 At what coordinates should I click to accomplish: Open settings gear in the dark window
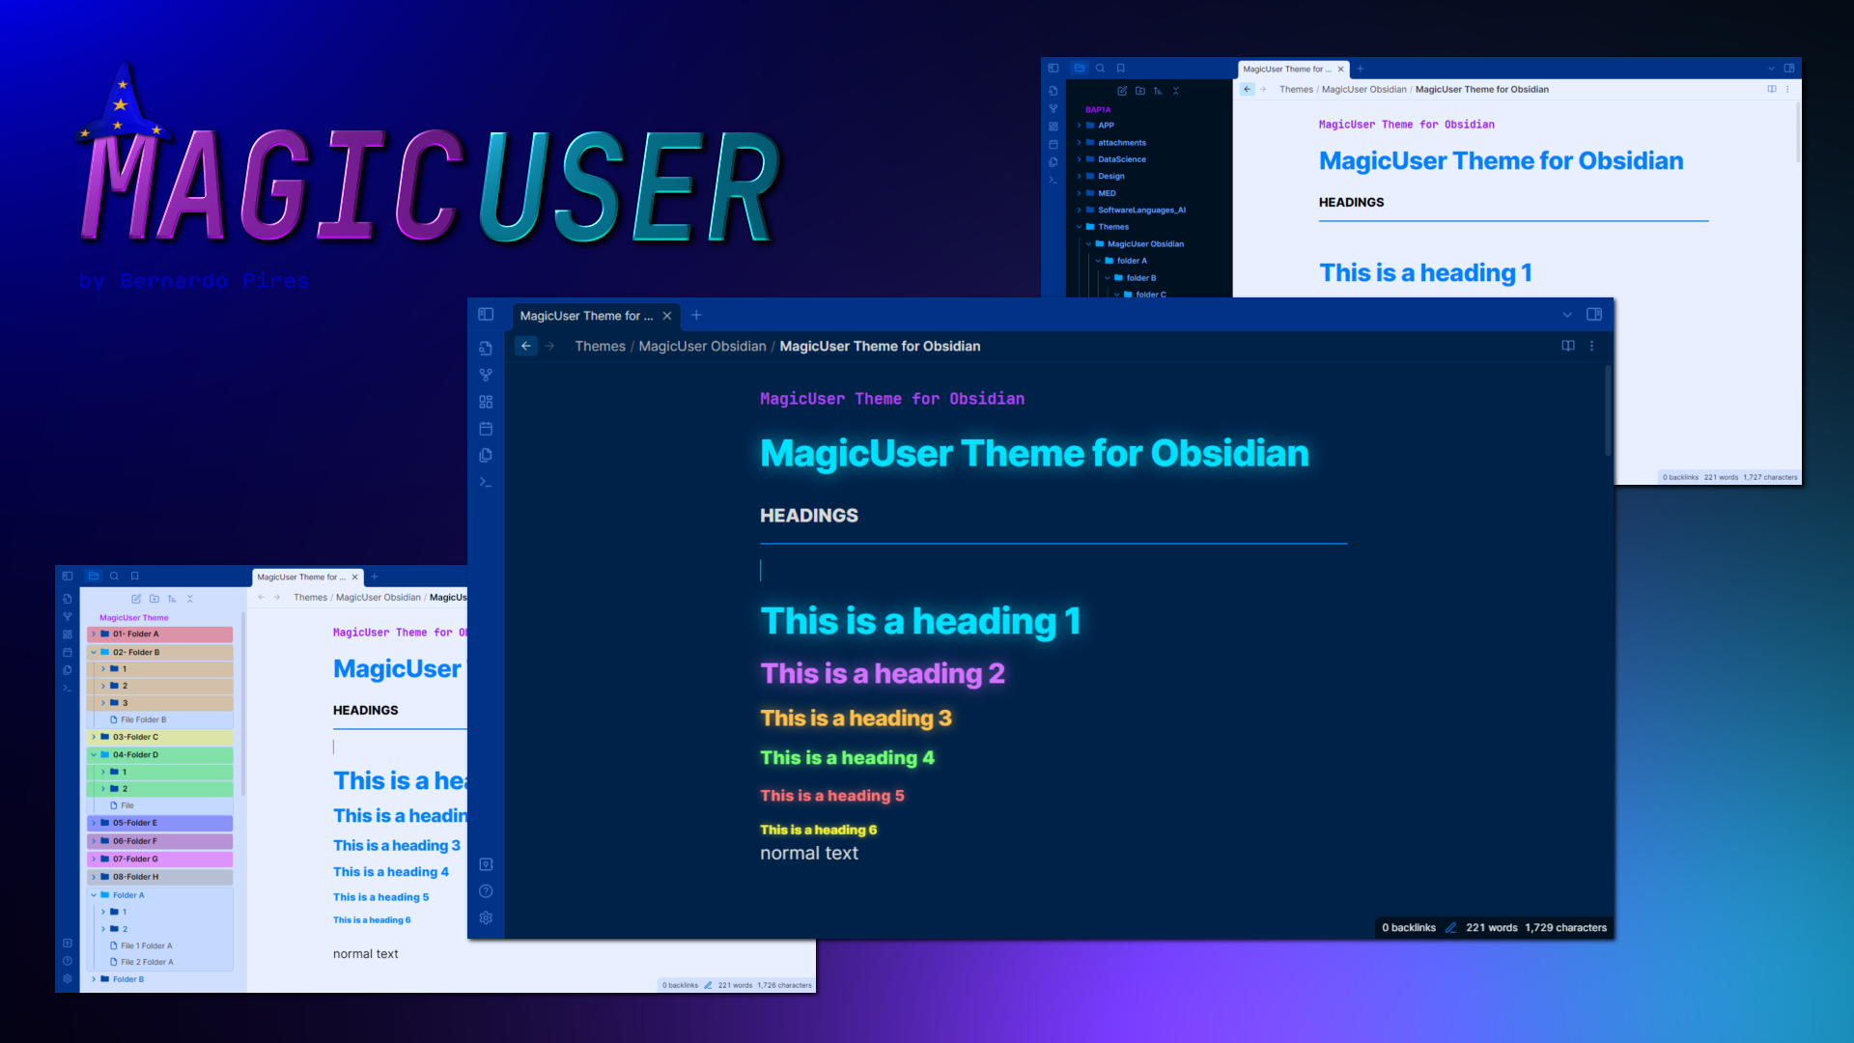click(x=486, y=917)
